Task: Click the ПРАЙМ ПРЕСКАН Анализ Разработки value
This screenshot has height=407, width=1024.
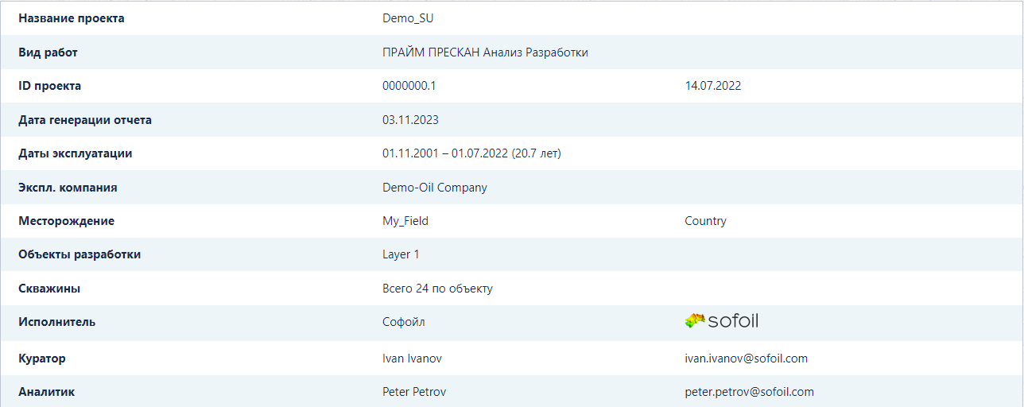Action: (x=485, y=52)
